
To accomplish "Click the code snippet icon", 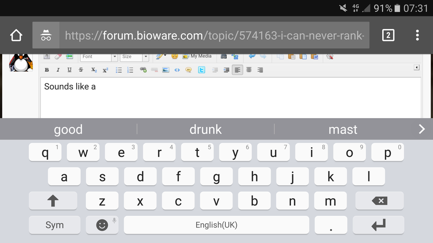I will pyautogui.click(x=177, y=70).
